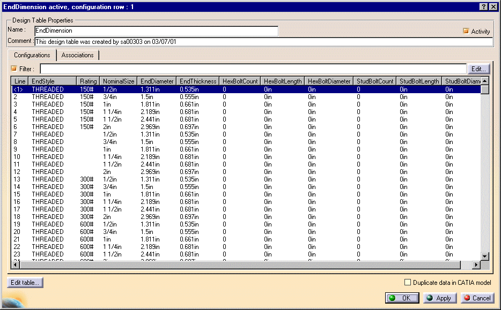Screen dimensions: 501x310
Task: Enable the Filter checkbox
Action: click(14, 69)
